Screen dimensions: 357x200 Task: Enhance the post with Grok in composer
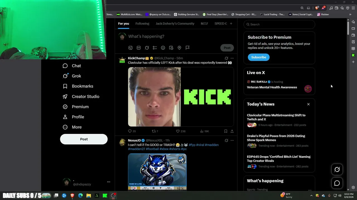147,48
